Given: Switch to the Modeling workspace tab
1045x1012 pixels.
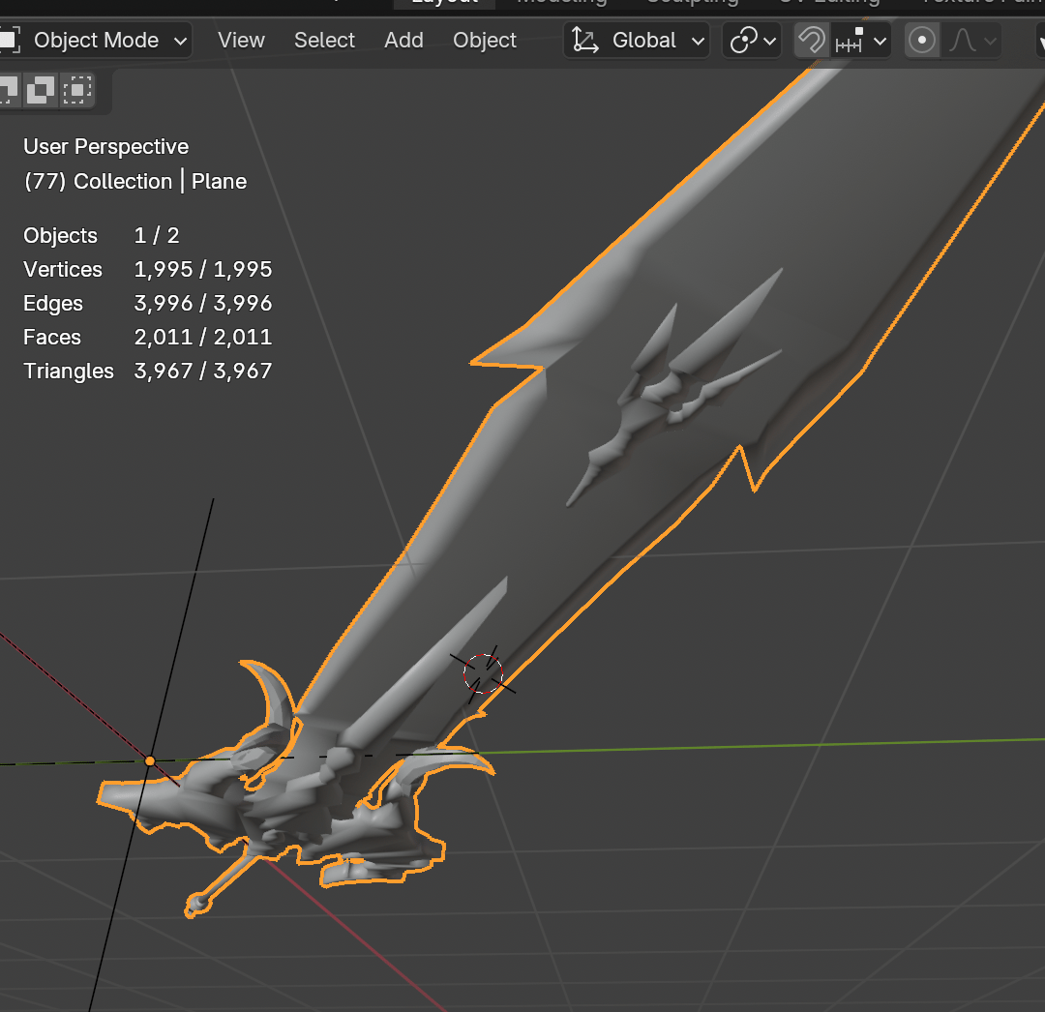Looking at the screenshot, I should (x=562, y=3).
